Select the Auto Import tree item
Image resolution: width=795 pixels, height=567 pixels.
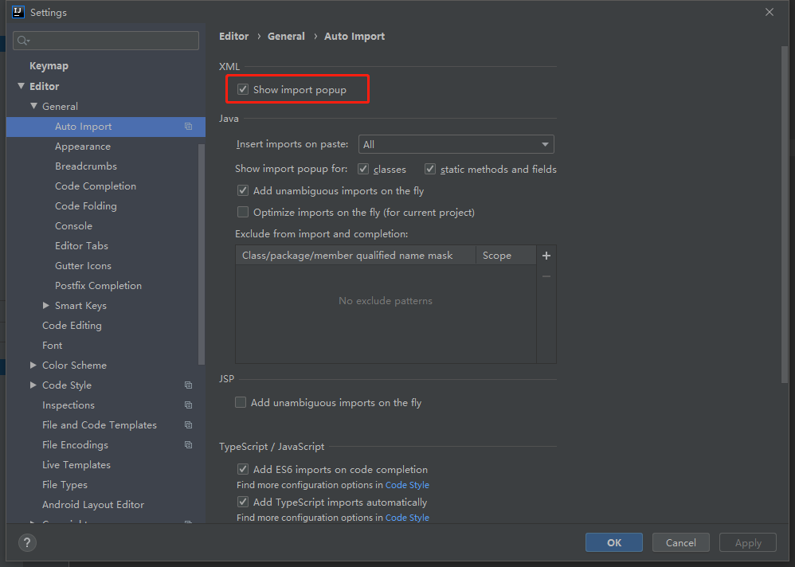105,127
